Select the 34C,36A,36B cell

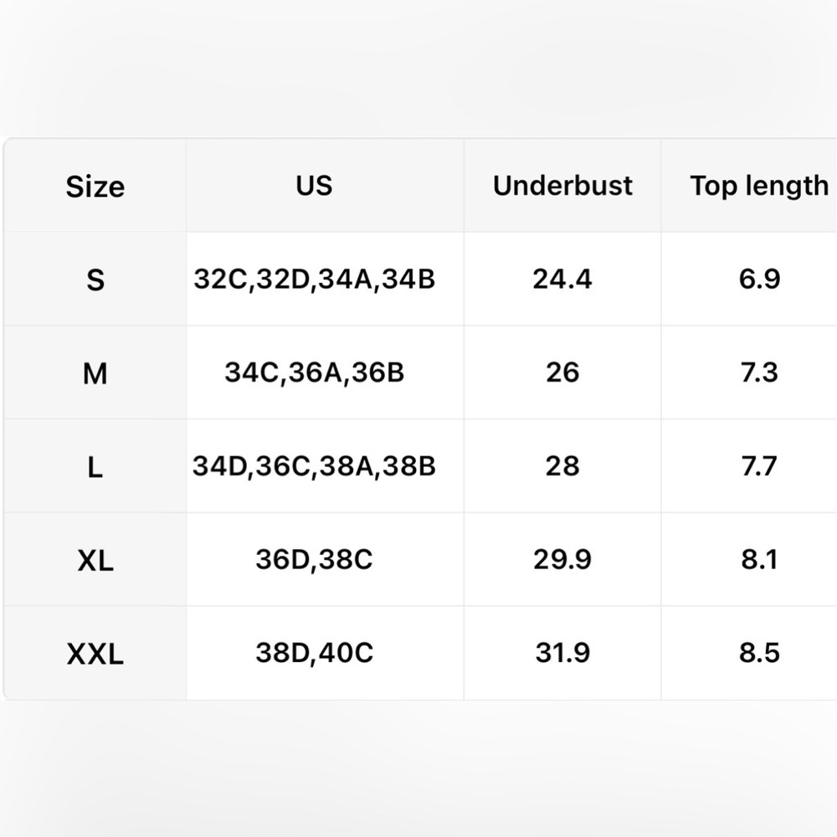pos(315,372)
